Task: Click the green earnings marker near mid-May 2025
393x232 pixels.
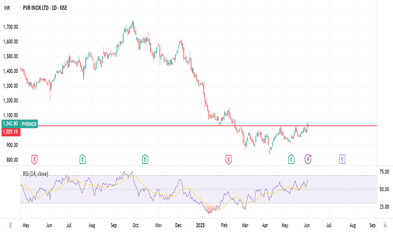Action: point(291,159)
